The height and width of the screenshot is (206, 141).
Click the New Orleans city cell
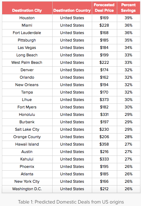click(x=27, y=85)
